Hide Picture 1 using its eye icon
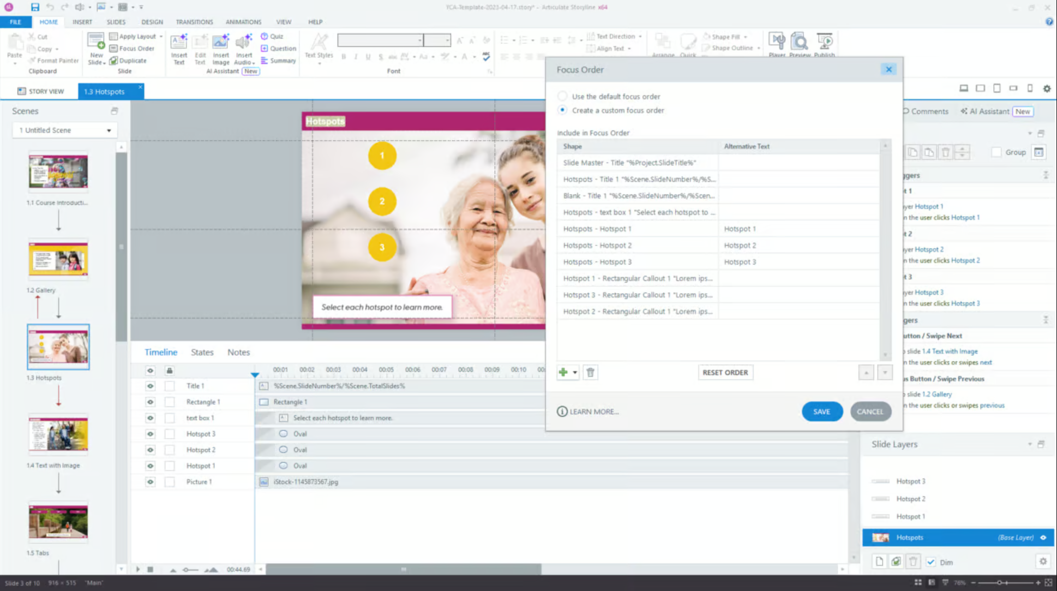1057x591 pixels. pyautogui.click(x=150, y=482)
